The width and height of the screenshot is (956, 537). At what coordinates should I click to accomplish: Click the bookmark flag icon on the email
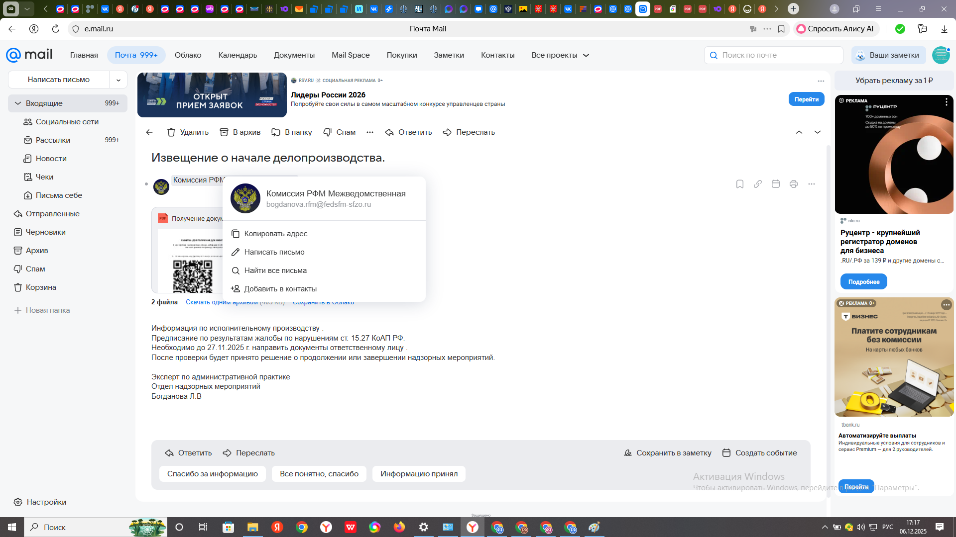740,184
